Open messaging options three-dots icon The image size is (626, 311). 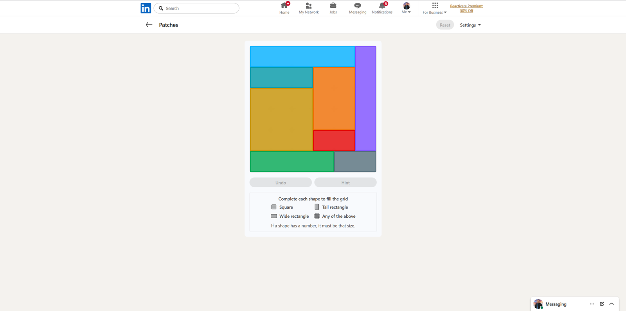coord(592,304)
